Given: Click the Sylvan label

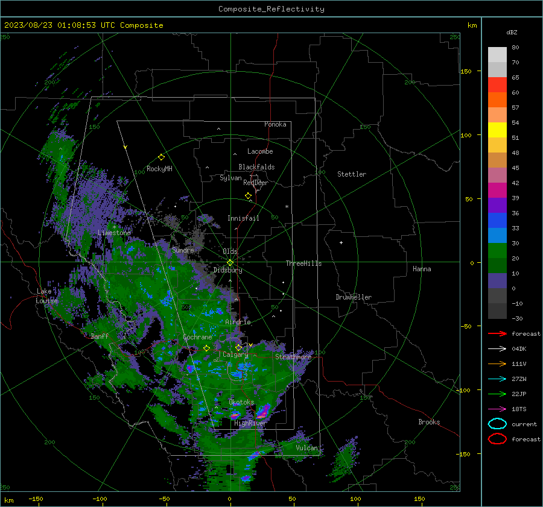Looking at the screenshot, I should tap(230, 178).
